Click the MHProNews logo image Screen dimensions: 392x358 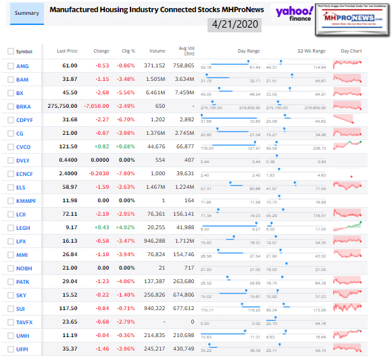point(353,20)
